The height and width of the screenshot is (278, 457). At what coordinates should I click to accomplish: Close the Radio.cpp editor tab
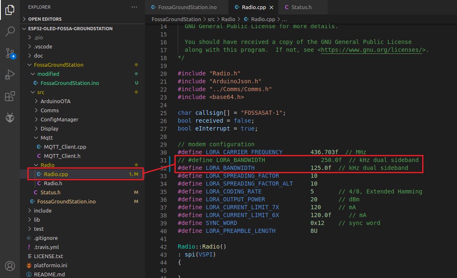[x=271, y=7]
